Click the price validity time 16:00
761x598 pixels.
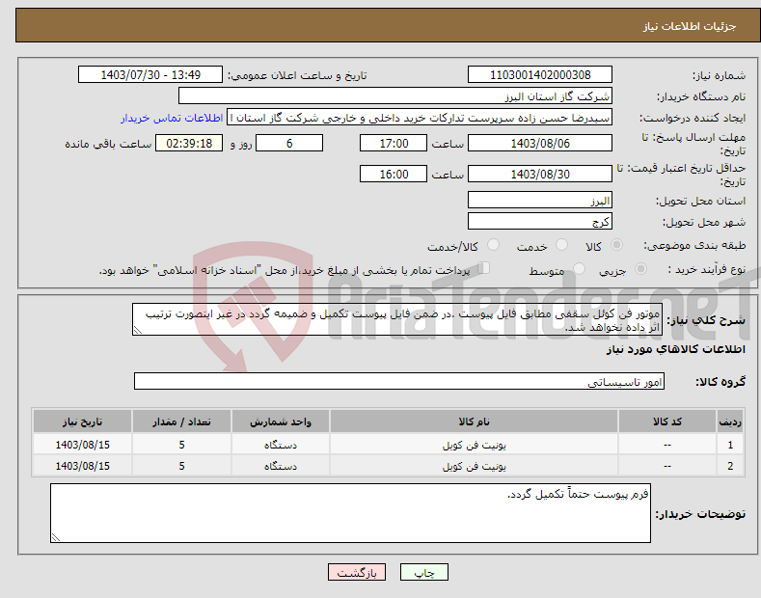[394, 174]
